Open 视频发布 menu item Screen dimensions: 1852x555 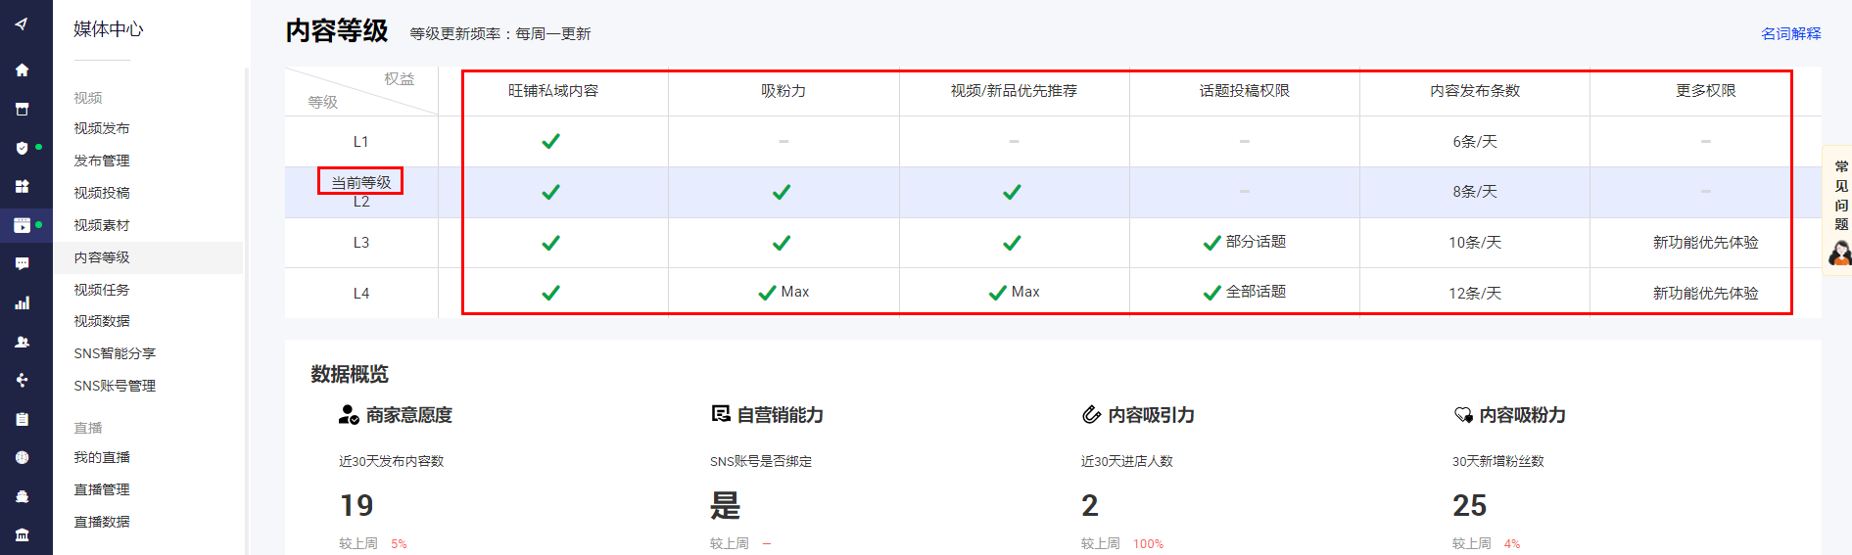(x=102, y=128)
